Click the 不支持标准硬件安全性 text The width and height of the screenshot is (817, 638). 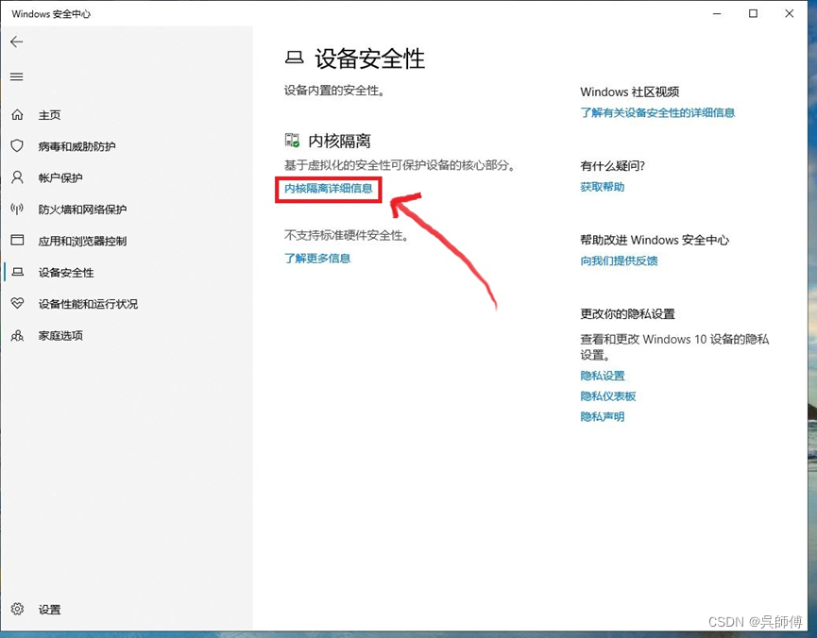click(x=347, y=235)
